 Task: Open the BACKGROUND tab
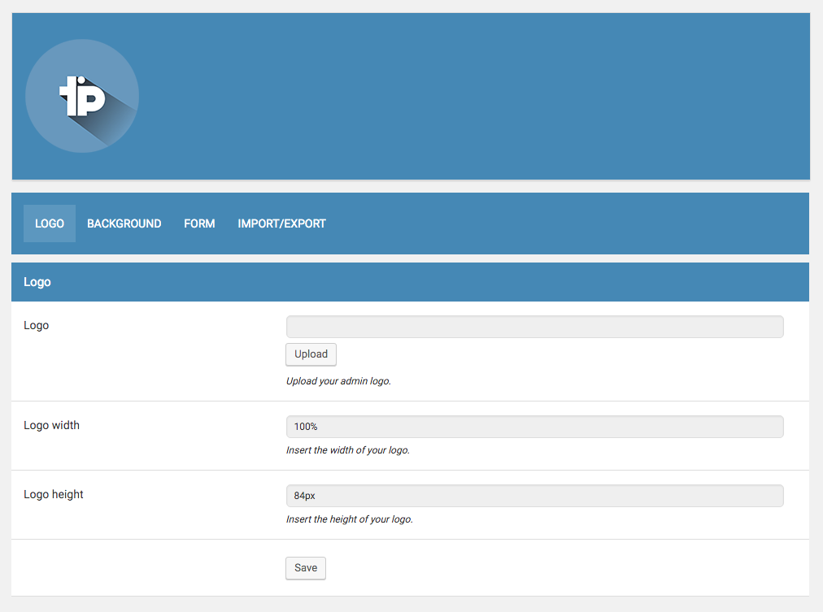(124, 224)
